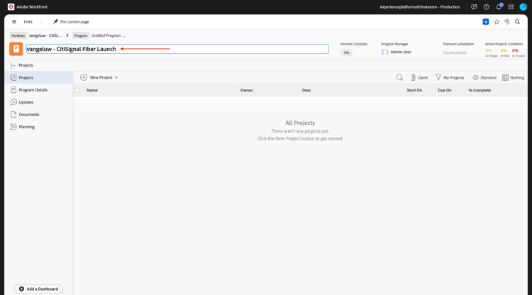532x295 pixels.
Task: Click the PINS label
Action: [x=28, y=22]
